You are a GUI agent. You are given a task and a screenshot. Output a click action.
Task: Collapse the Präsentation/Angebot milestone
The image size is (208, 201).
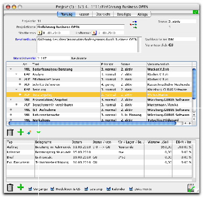[11, 100]
